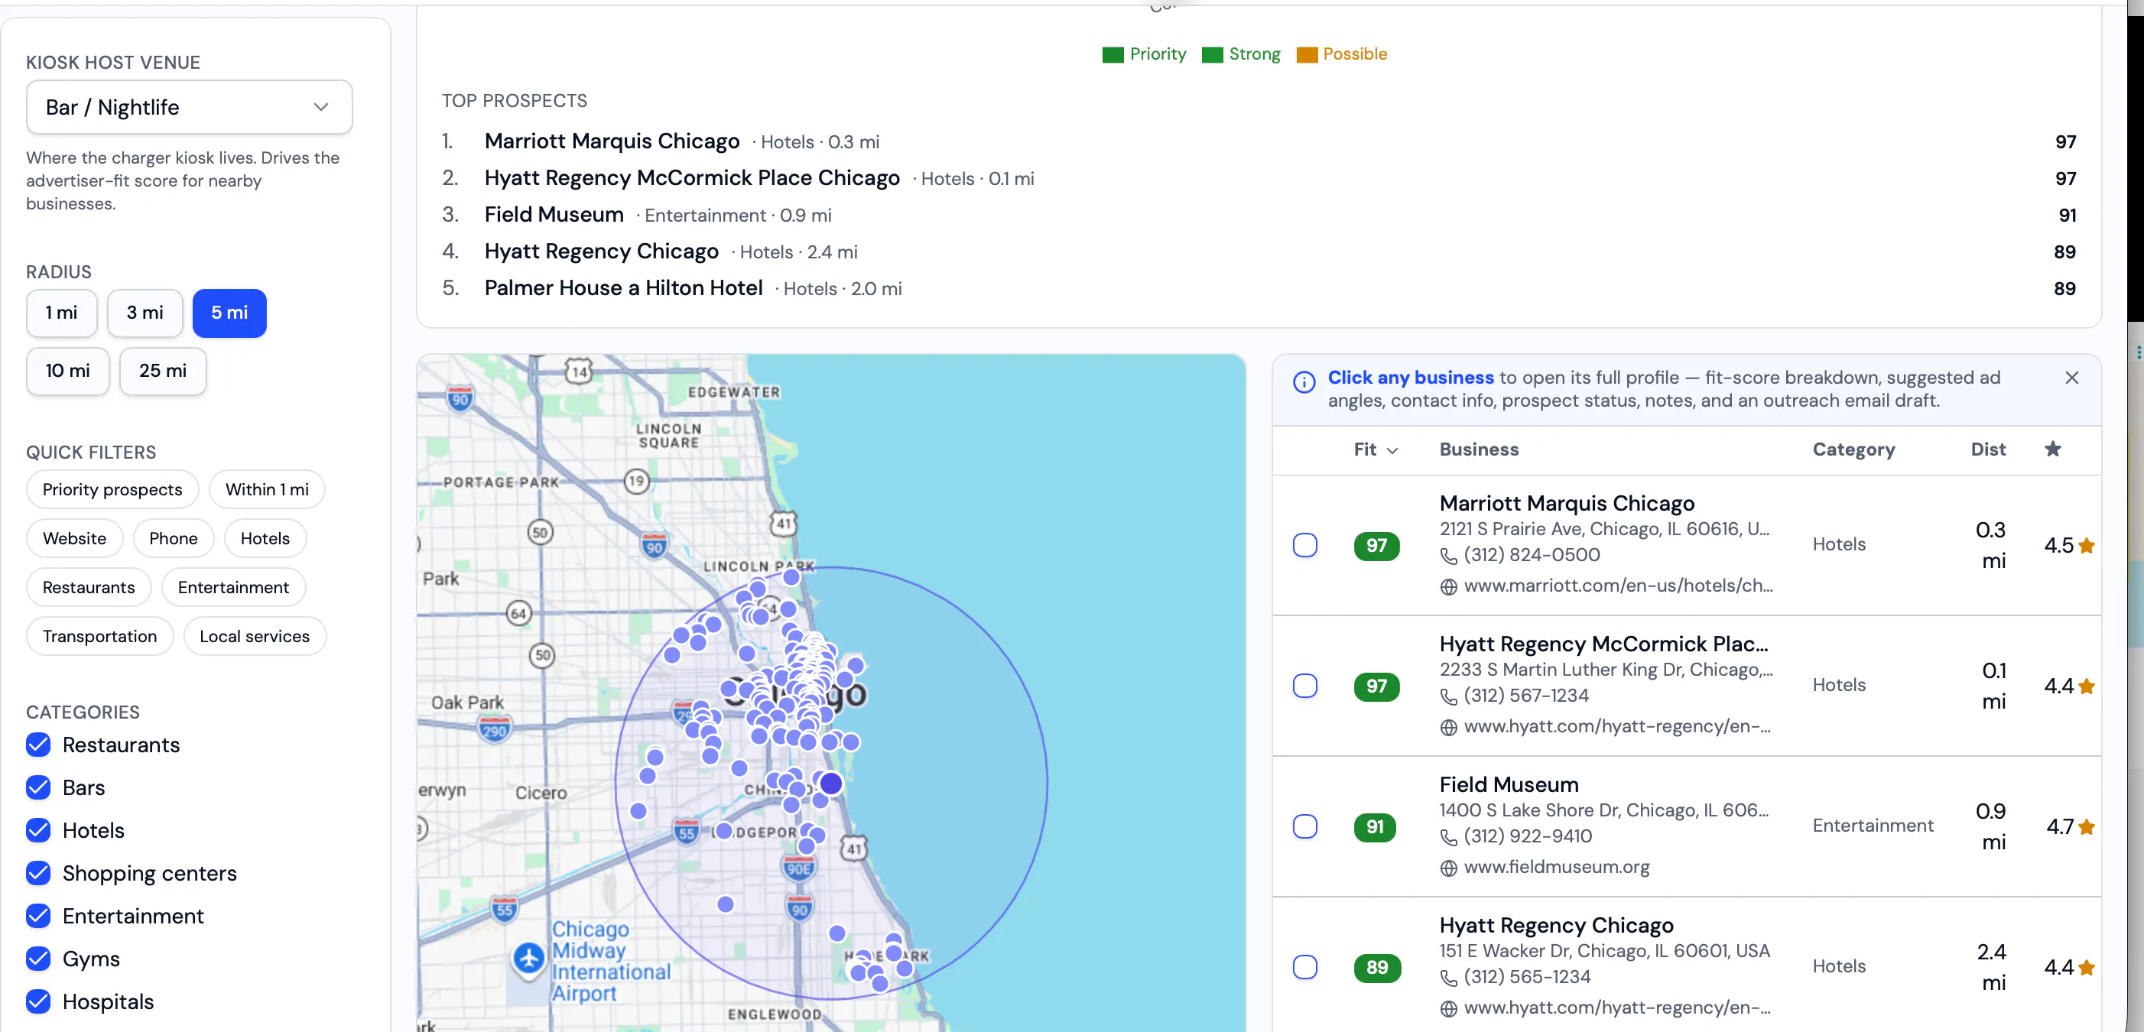This screenshot has height=1032, width=2144.
Task: Click the Hyatt Regency McCormick phone icon
Action: click(x=1448, y=696)
